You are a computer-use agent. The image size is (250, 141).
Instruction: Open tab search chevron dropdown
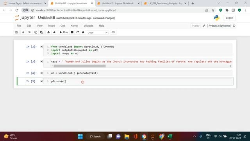[x=219, y=3]
